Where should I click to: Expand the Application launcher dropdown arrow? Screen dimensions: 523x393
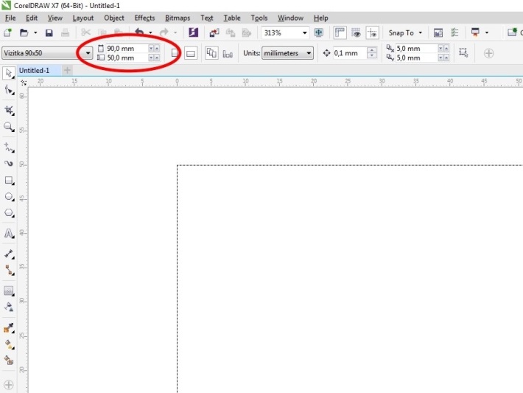point(487,32)
